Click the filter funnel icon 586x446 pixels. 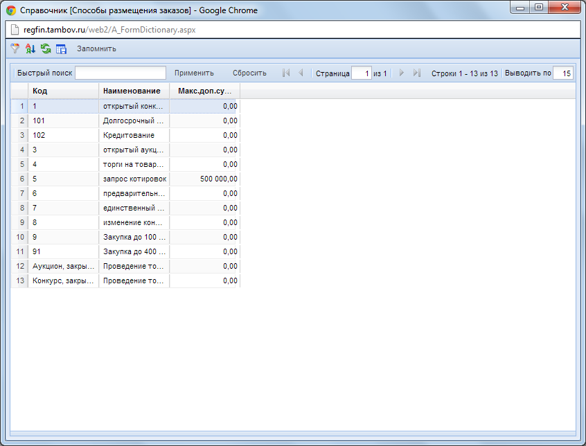[x=15, y=48]
